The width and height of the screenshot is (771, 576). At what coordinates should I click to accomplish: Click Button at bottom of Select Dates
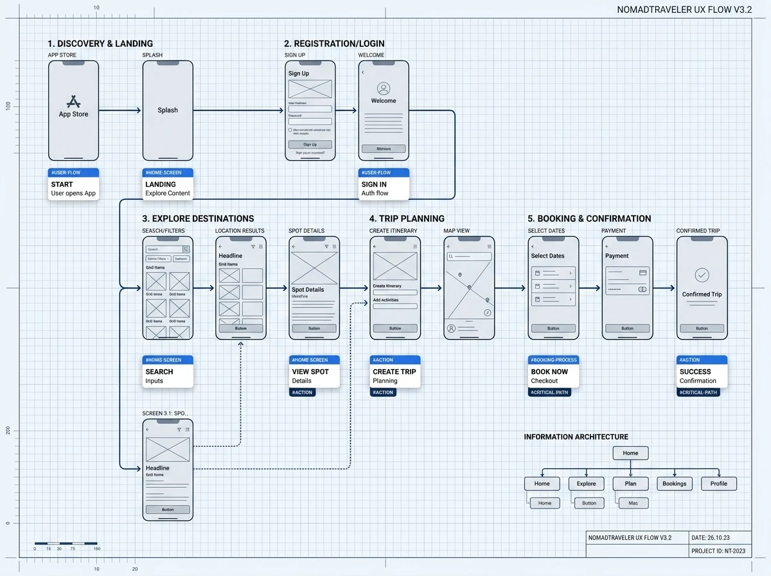pos(553,328)
